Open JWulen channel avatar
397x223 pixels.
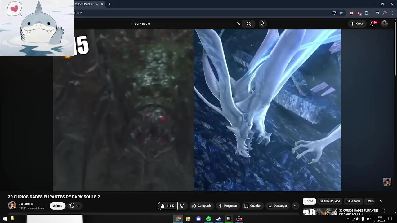[12, 206]
